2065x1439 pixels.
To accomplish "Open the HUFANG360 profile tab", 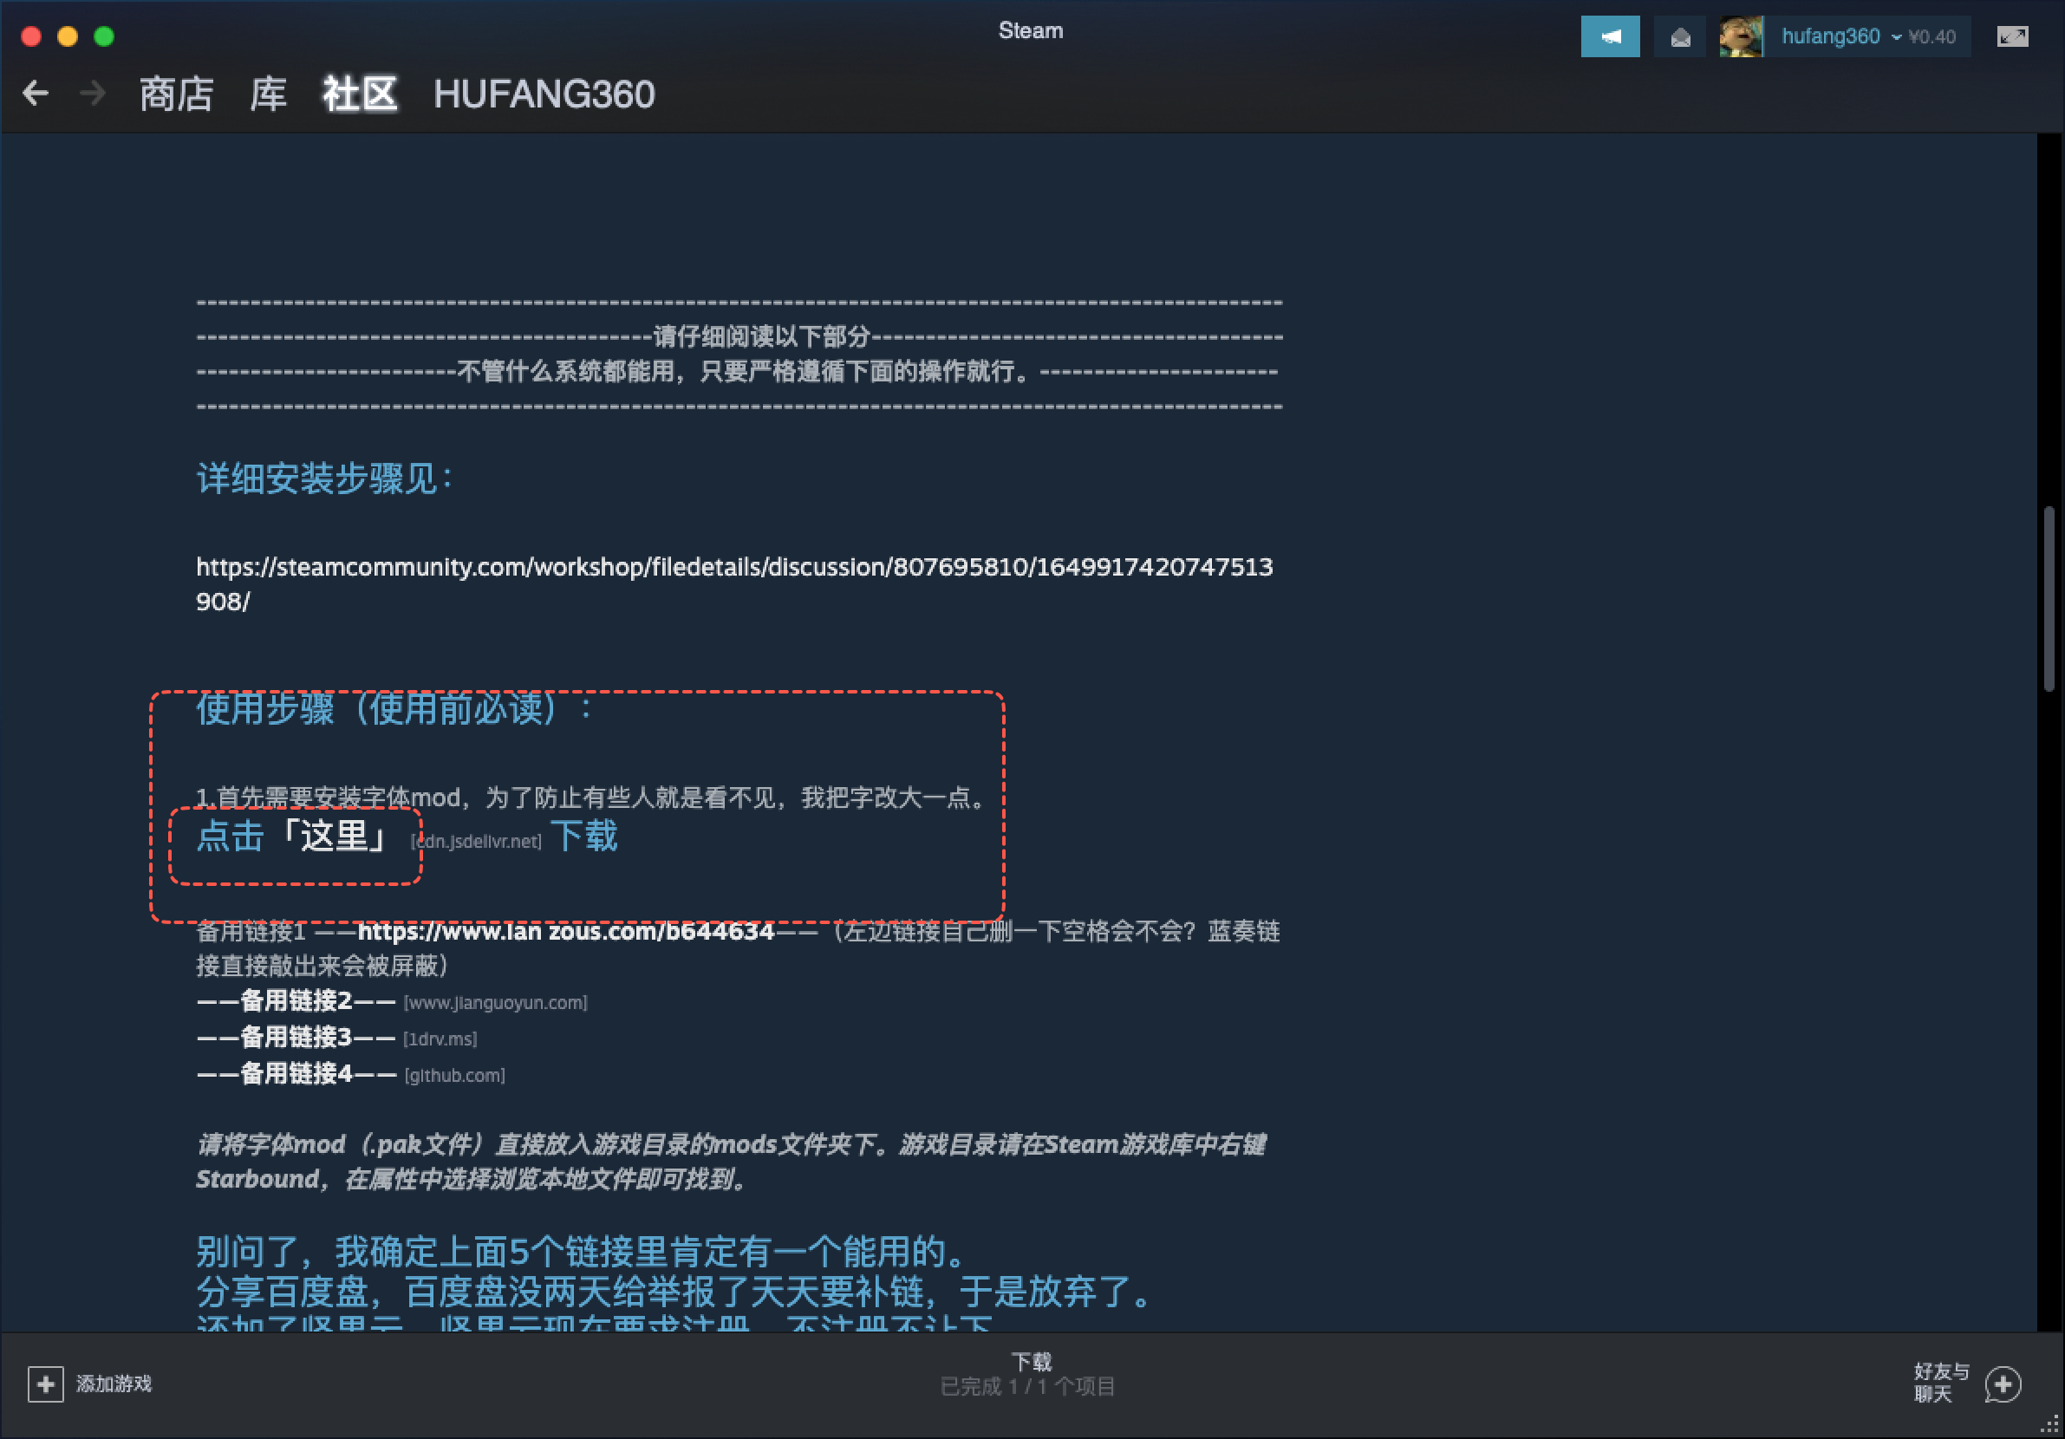I will (x=544, y=94).
